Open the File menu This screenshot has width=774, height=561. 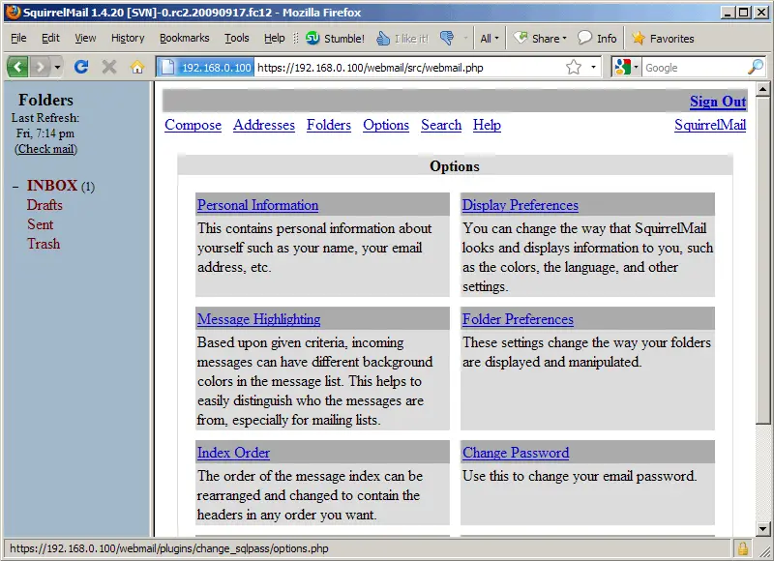tap(18, 38)
